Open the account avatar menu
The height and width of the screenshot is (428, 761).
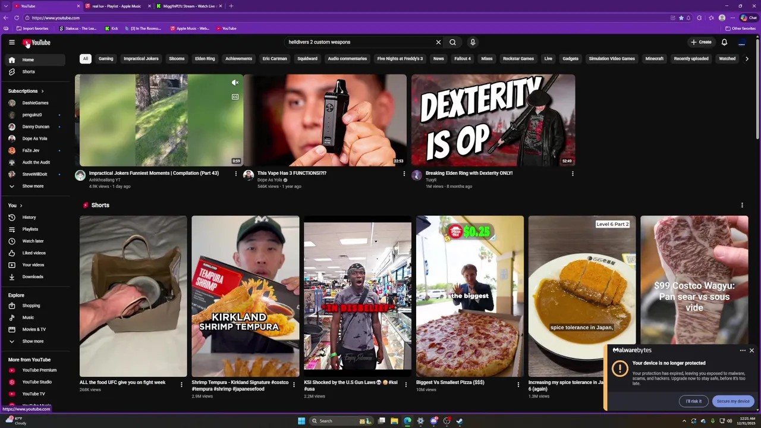point(741,42)
